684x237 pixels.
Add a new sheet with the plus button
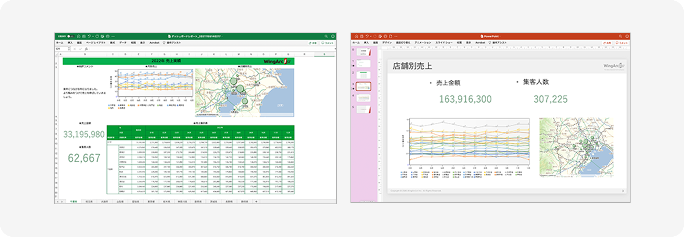pos(256,202)
